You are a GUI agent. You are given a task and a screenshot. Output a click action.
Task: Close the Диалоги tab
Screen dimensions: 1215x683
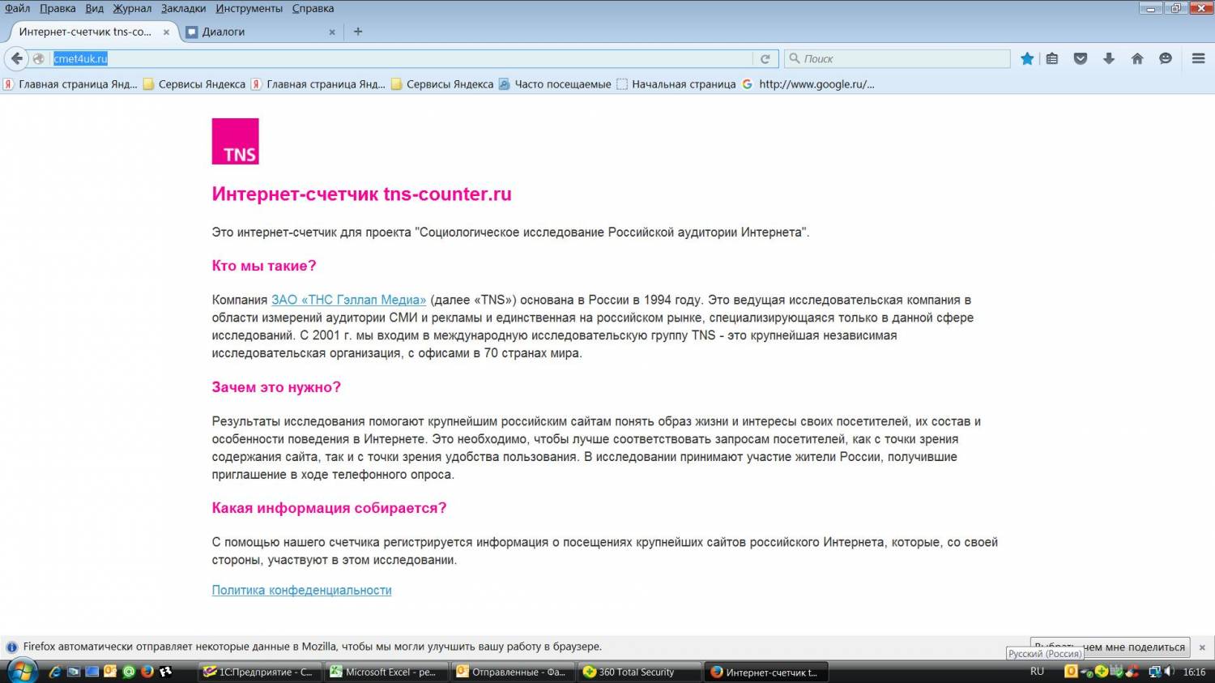332,32
